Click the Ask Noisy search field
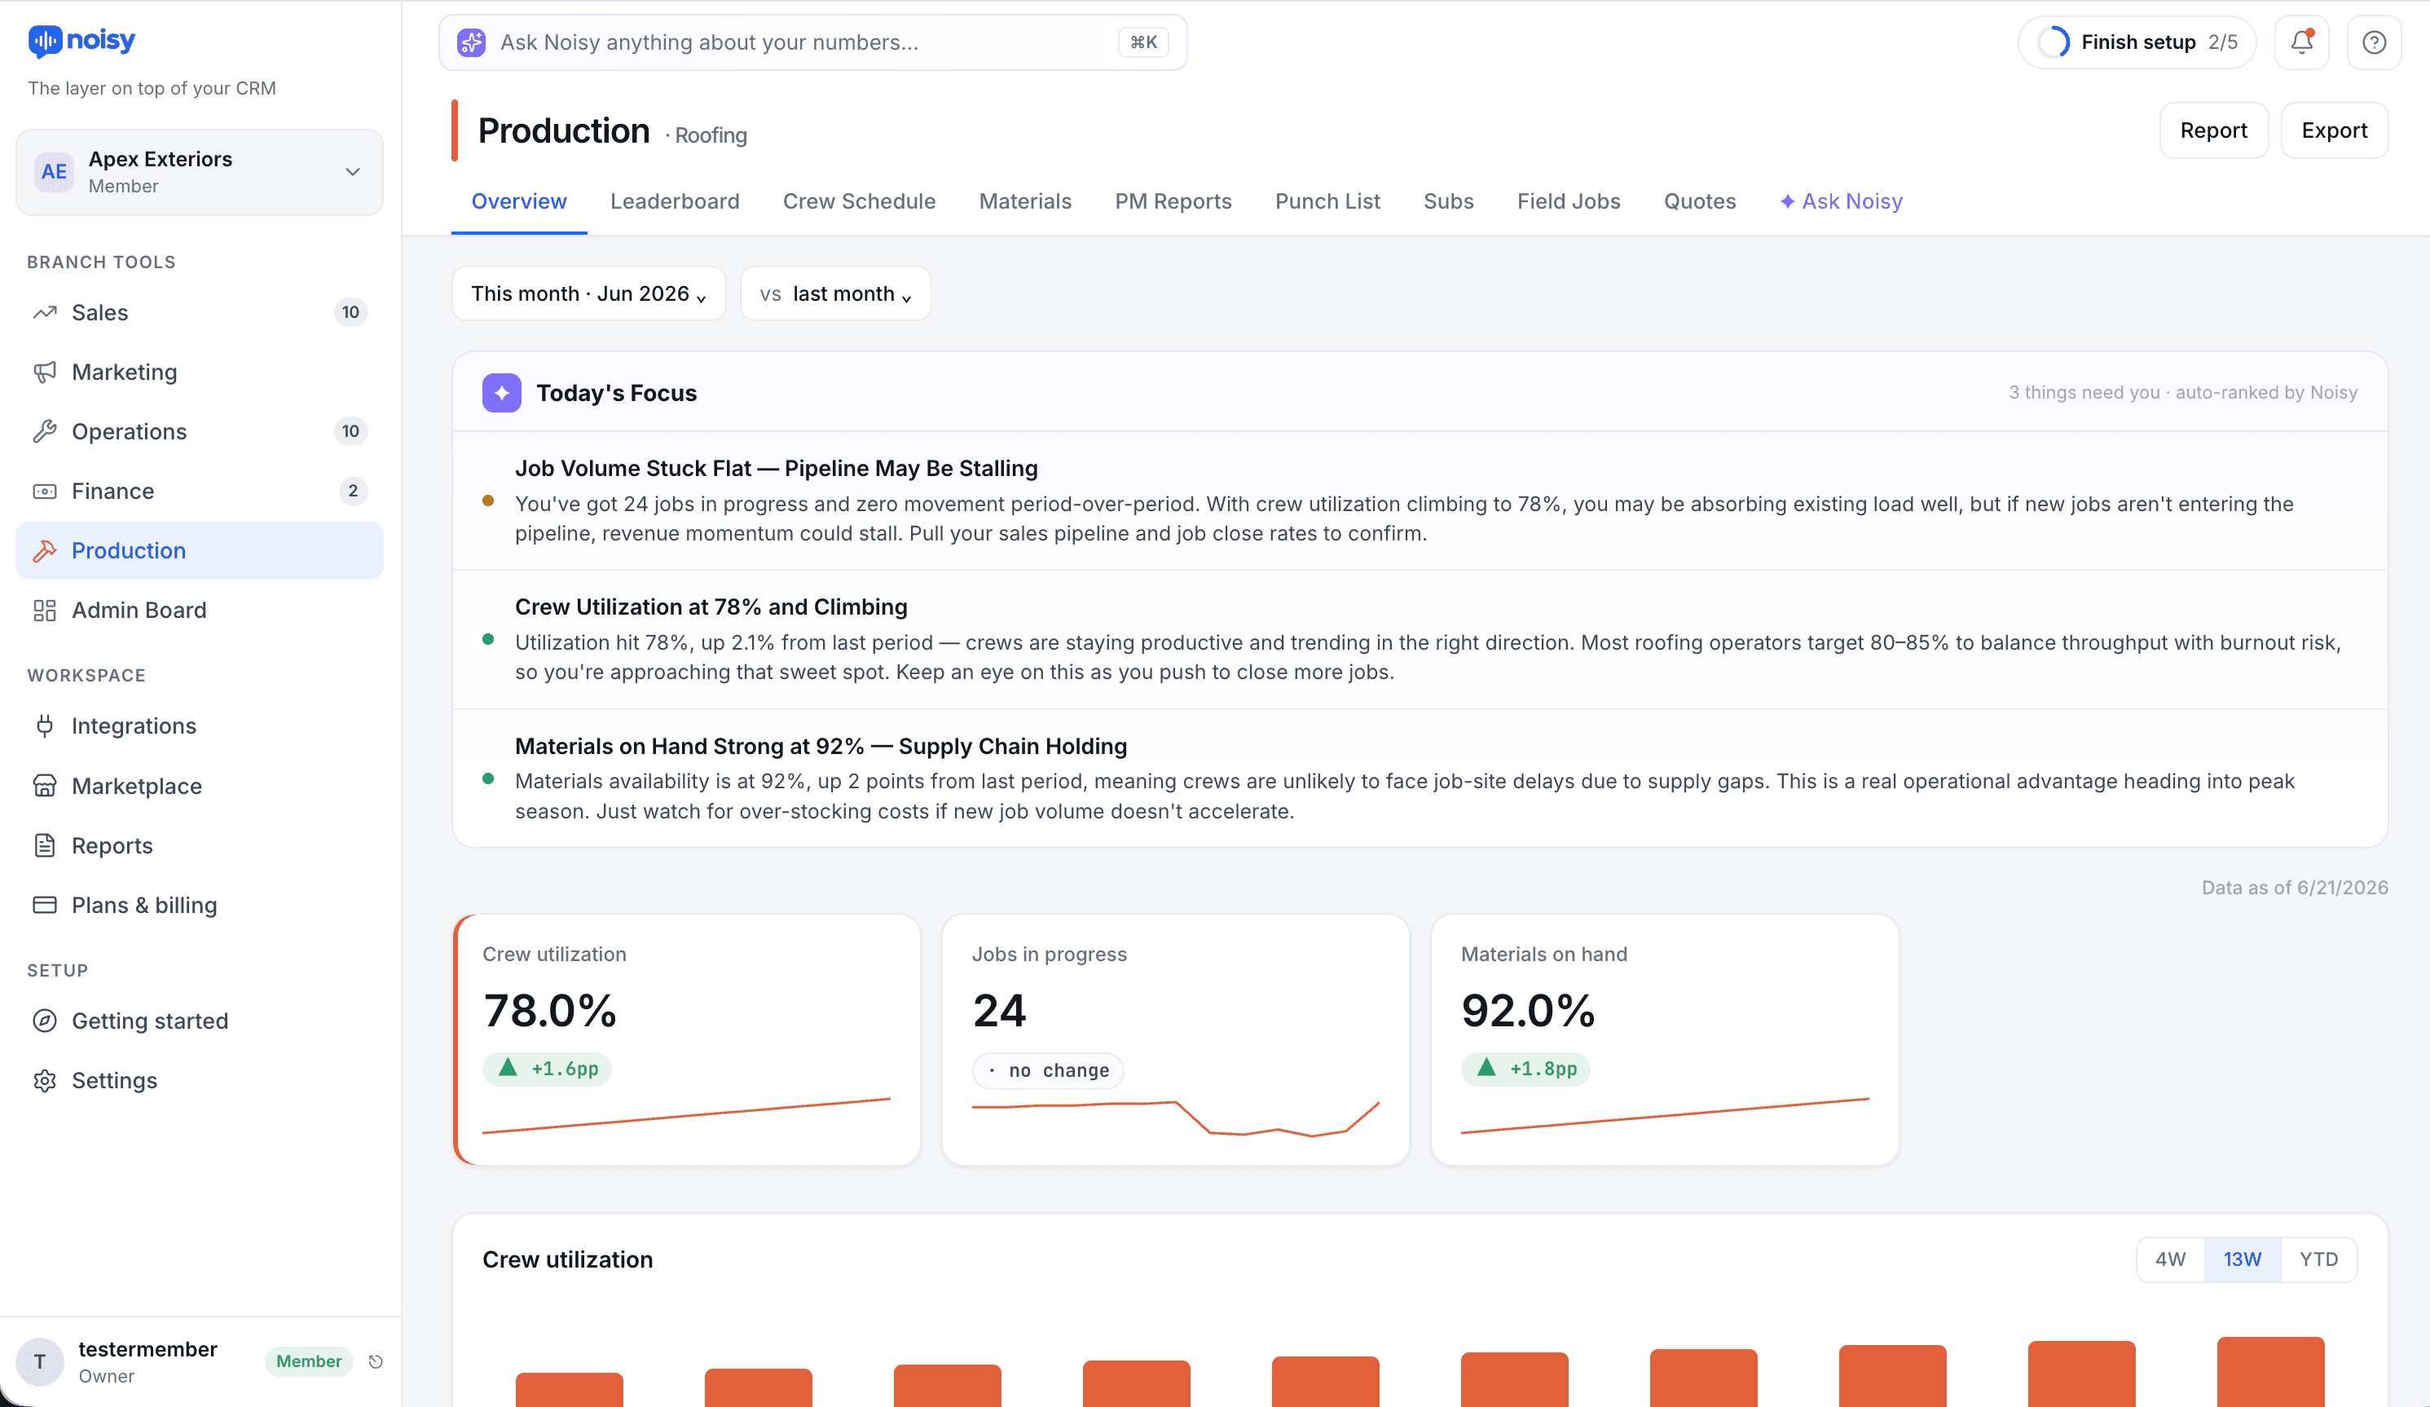 (813, 42)
